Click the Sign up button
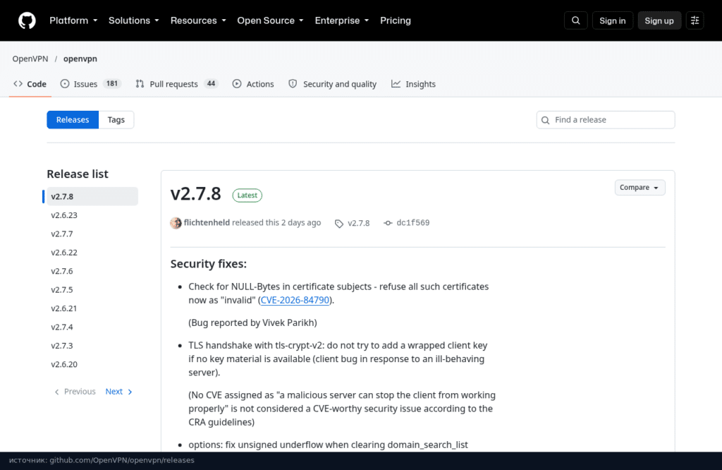This screenshot has height=470, width=722. coord(659,20)
